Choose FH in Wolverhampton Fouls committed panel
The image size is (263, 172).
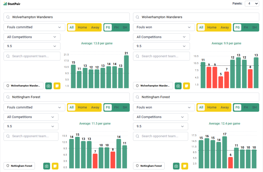pyautogui.click(x=116, y=27)
